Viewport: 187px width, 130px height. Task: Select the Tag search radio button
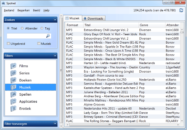click(x=42, y=28)
